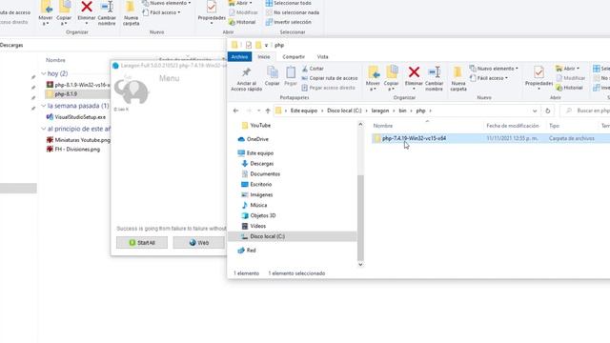Open Nuevo elemento dropdown in the php window
610x343 pixels.
pyautogui.click(x=494, y=69)
